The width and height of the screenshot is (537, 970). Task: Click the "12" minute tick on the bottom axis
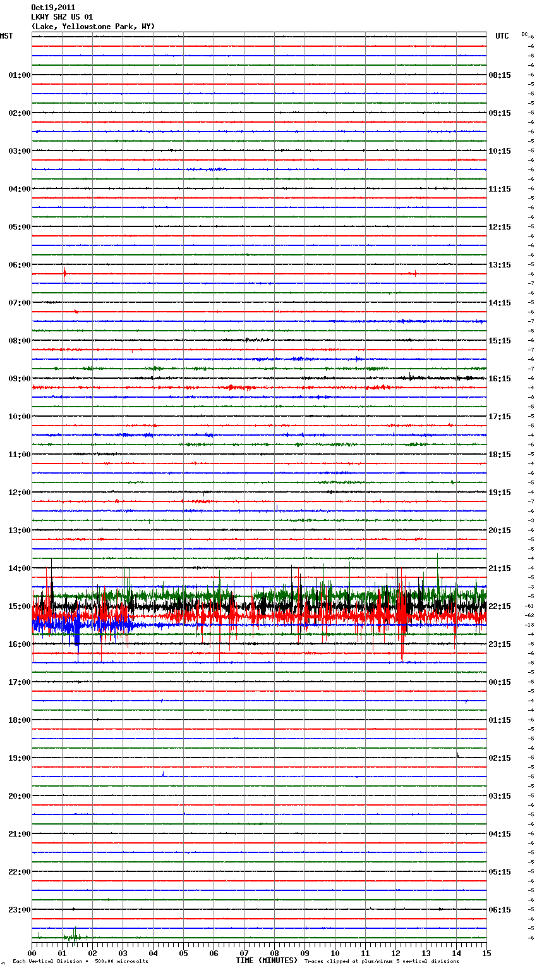point(395,953)
